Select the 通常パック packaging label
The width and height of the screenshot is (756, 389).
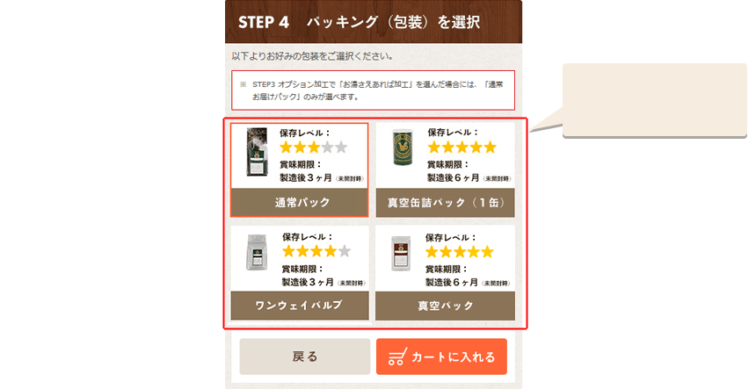(300, 202)
